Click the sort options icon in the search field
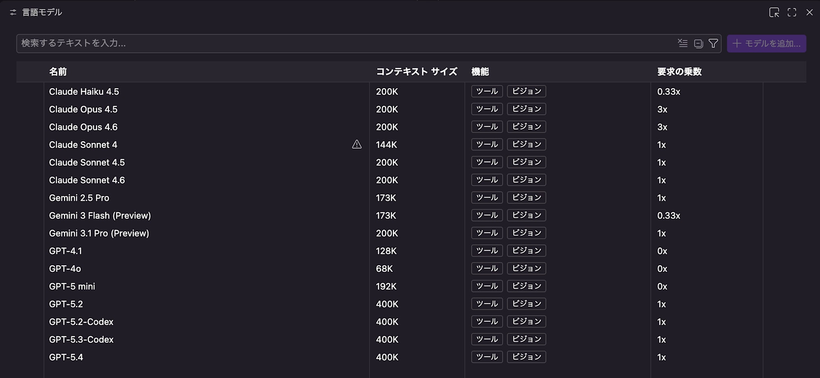 coord(683,43)
